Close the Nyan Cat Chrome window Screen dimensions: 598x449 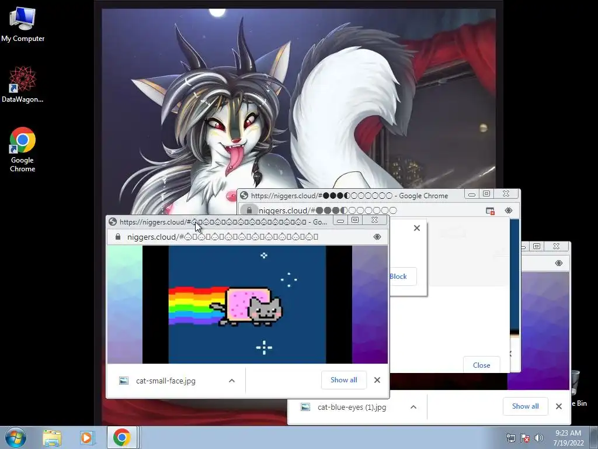[x=374, y=220]
